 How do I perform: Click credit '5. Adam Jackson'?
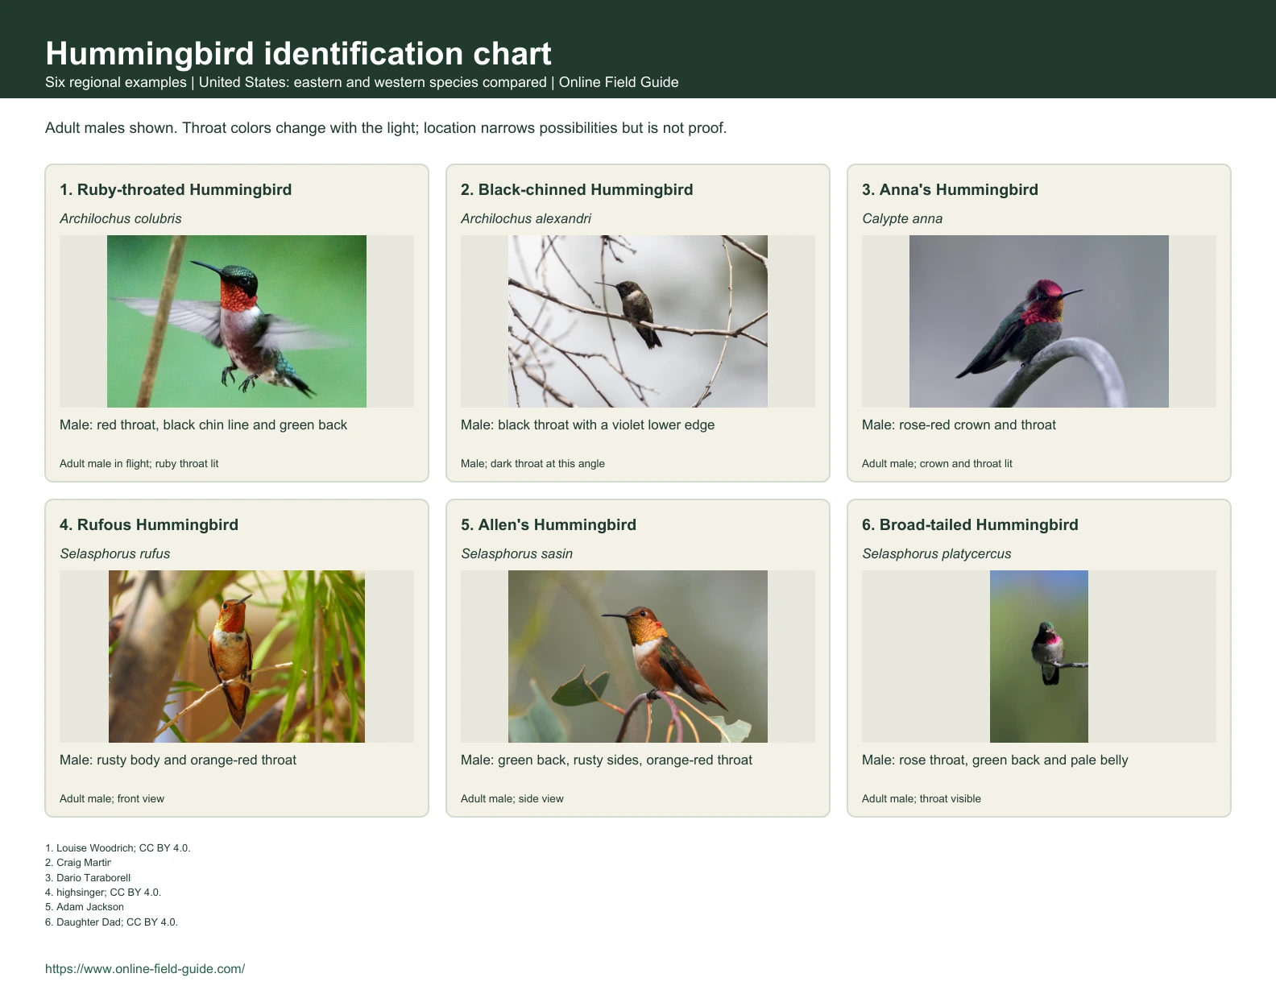85,907
